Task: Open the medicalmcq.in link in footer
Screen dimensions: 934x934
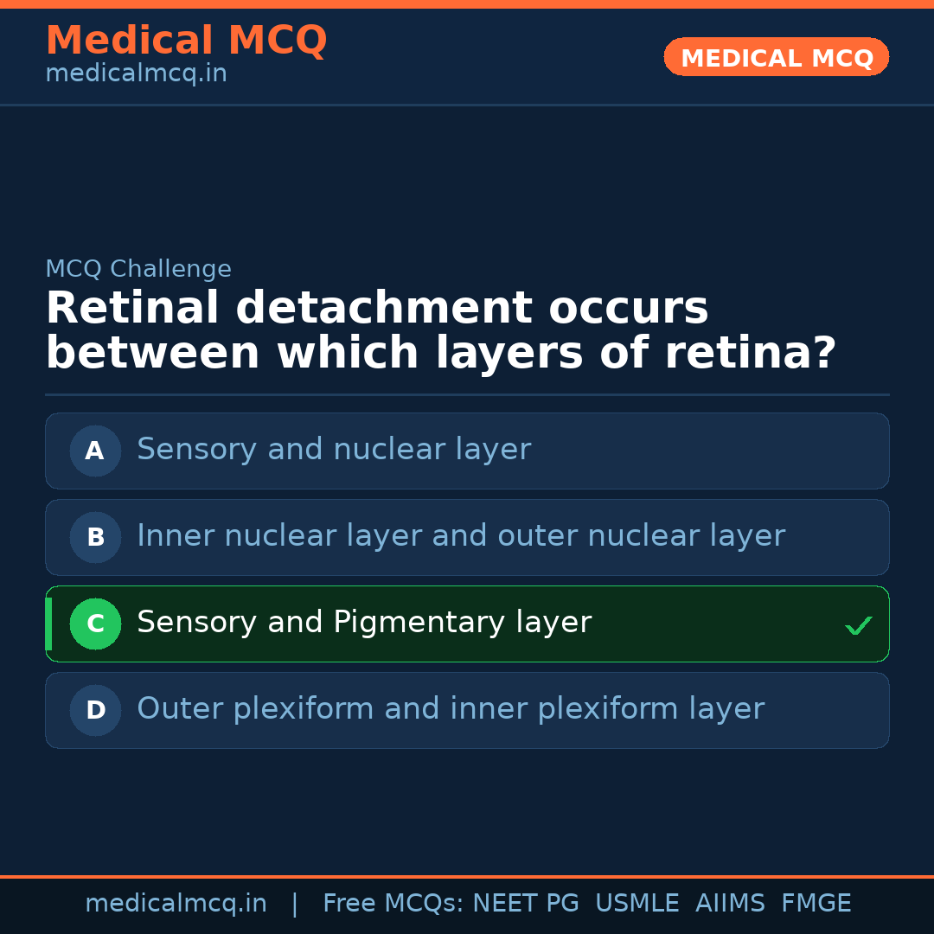Action: point(176,904)
